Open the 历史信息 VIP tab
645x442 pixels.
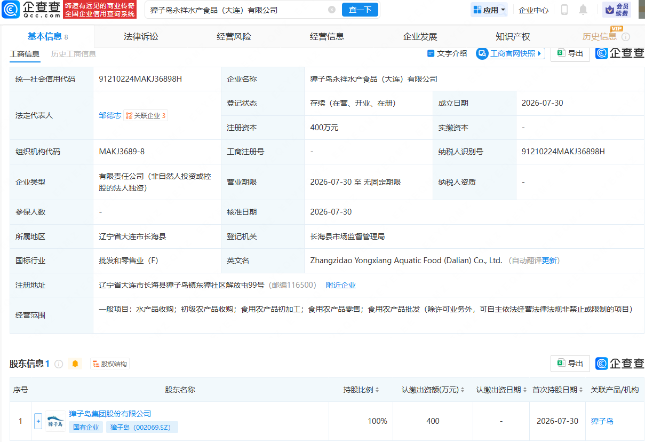coord(600,36)
